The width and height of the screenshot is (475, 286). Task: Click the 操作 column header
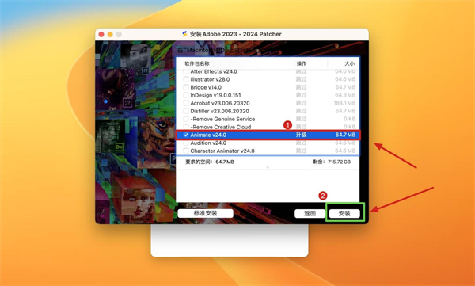(x=302, y=63)
